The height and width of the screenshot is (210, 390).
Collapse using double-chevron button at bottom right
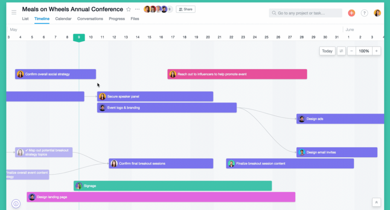[376, 202]
